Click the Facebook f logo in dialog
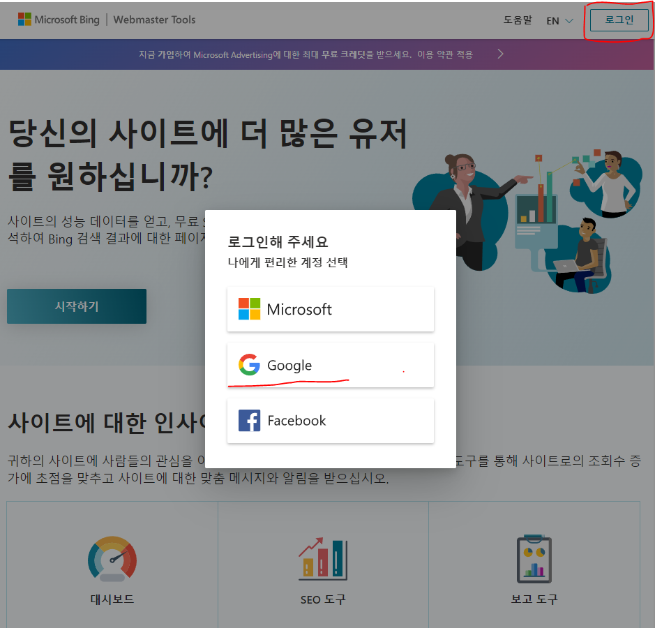 click(x=250, y=420)
